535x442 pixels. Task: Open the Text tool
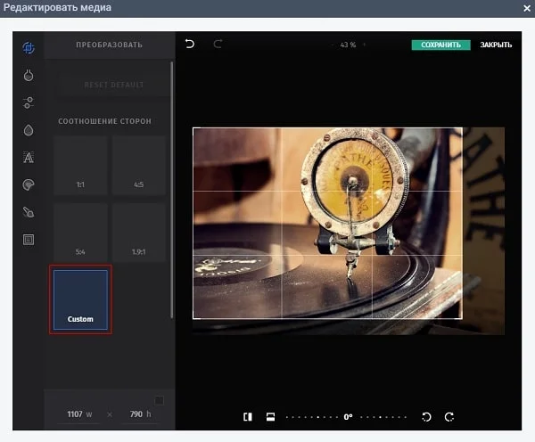pos(29,158)
